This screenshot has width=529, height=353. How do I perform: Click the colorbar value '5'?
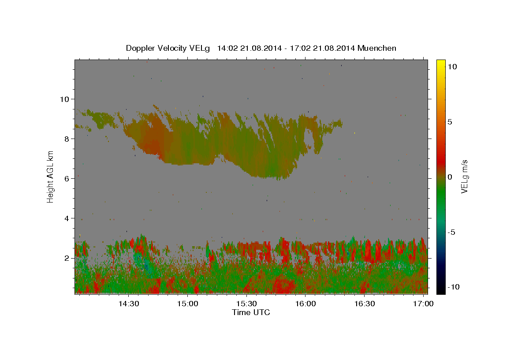click(x=450, y=122)
